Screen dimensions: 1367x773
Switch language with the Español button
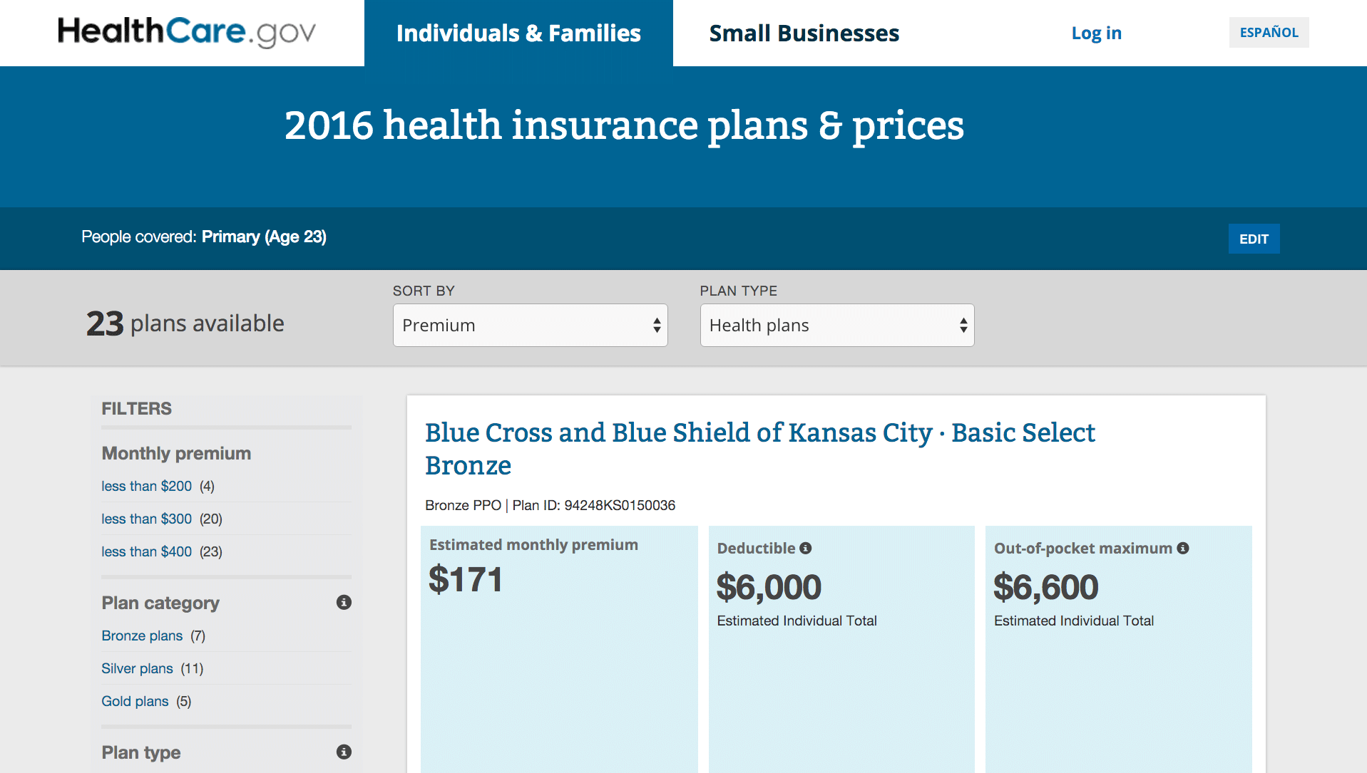[1269, 33]
